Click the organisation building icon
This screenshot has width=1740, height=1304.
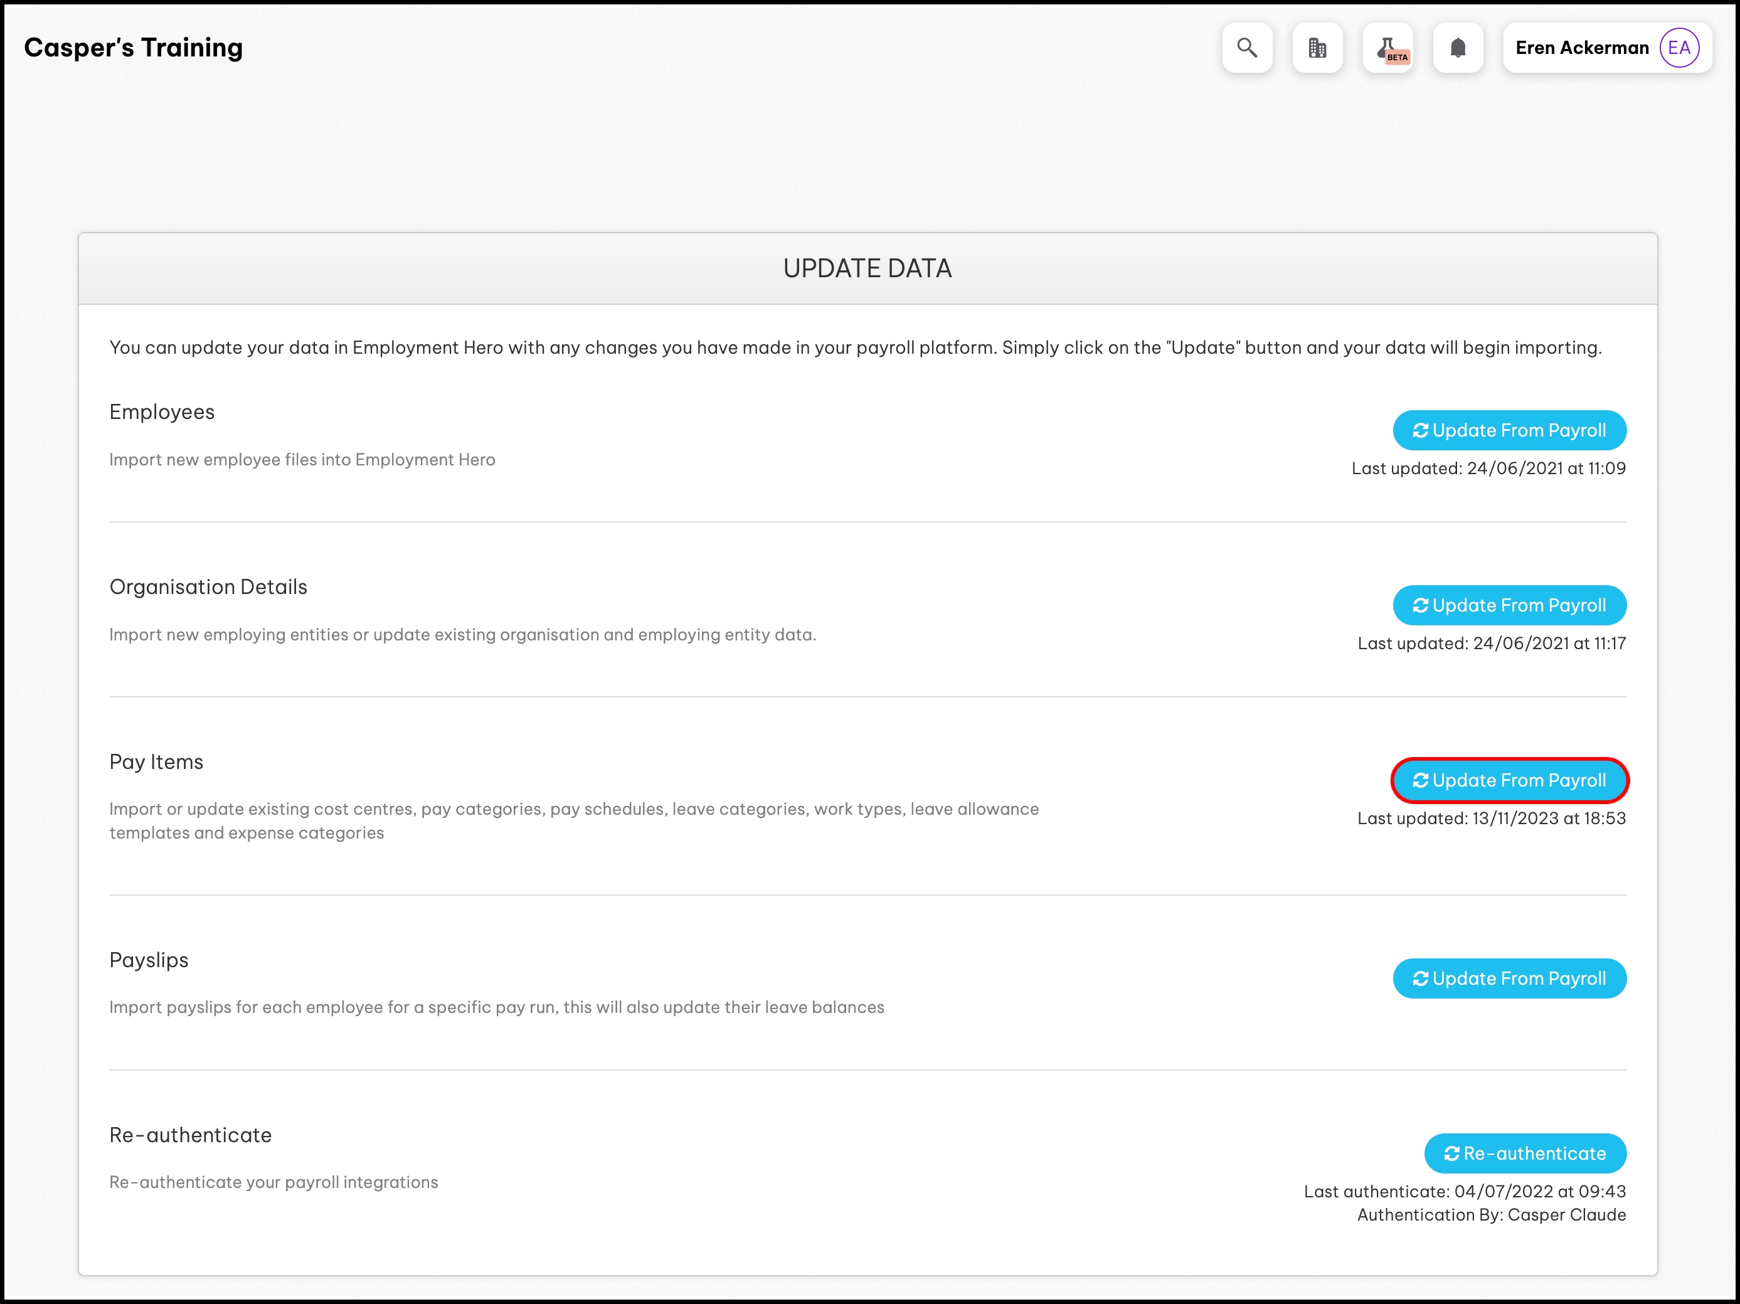[1317, 48]
